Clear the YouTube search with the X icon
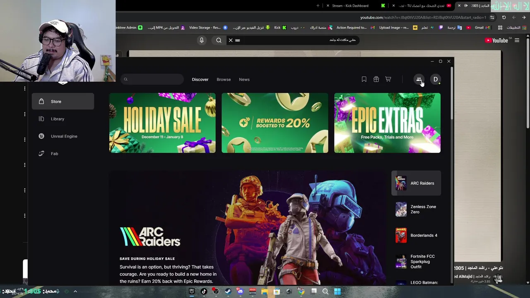Image resolution: width=530 pixels, height=298 pixels. click(x=231, y=40)
